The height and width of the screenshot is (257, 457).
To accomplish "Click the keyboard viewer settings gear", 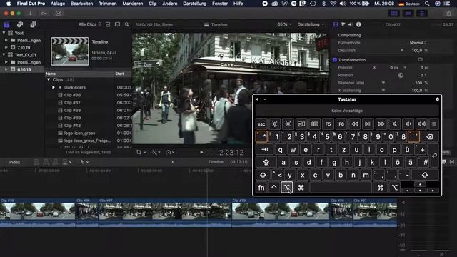I will click(437, 99).
